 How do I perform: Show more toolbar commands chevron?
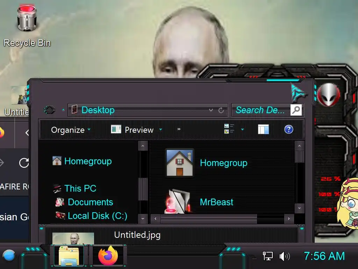(x=179, y=129)
